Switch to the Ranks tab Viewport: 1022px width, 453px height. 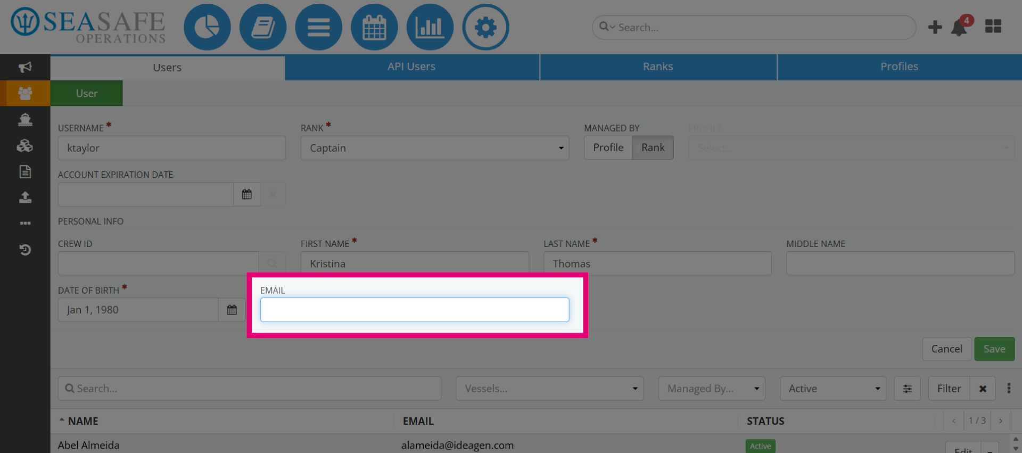[658, 67]
